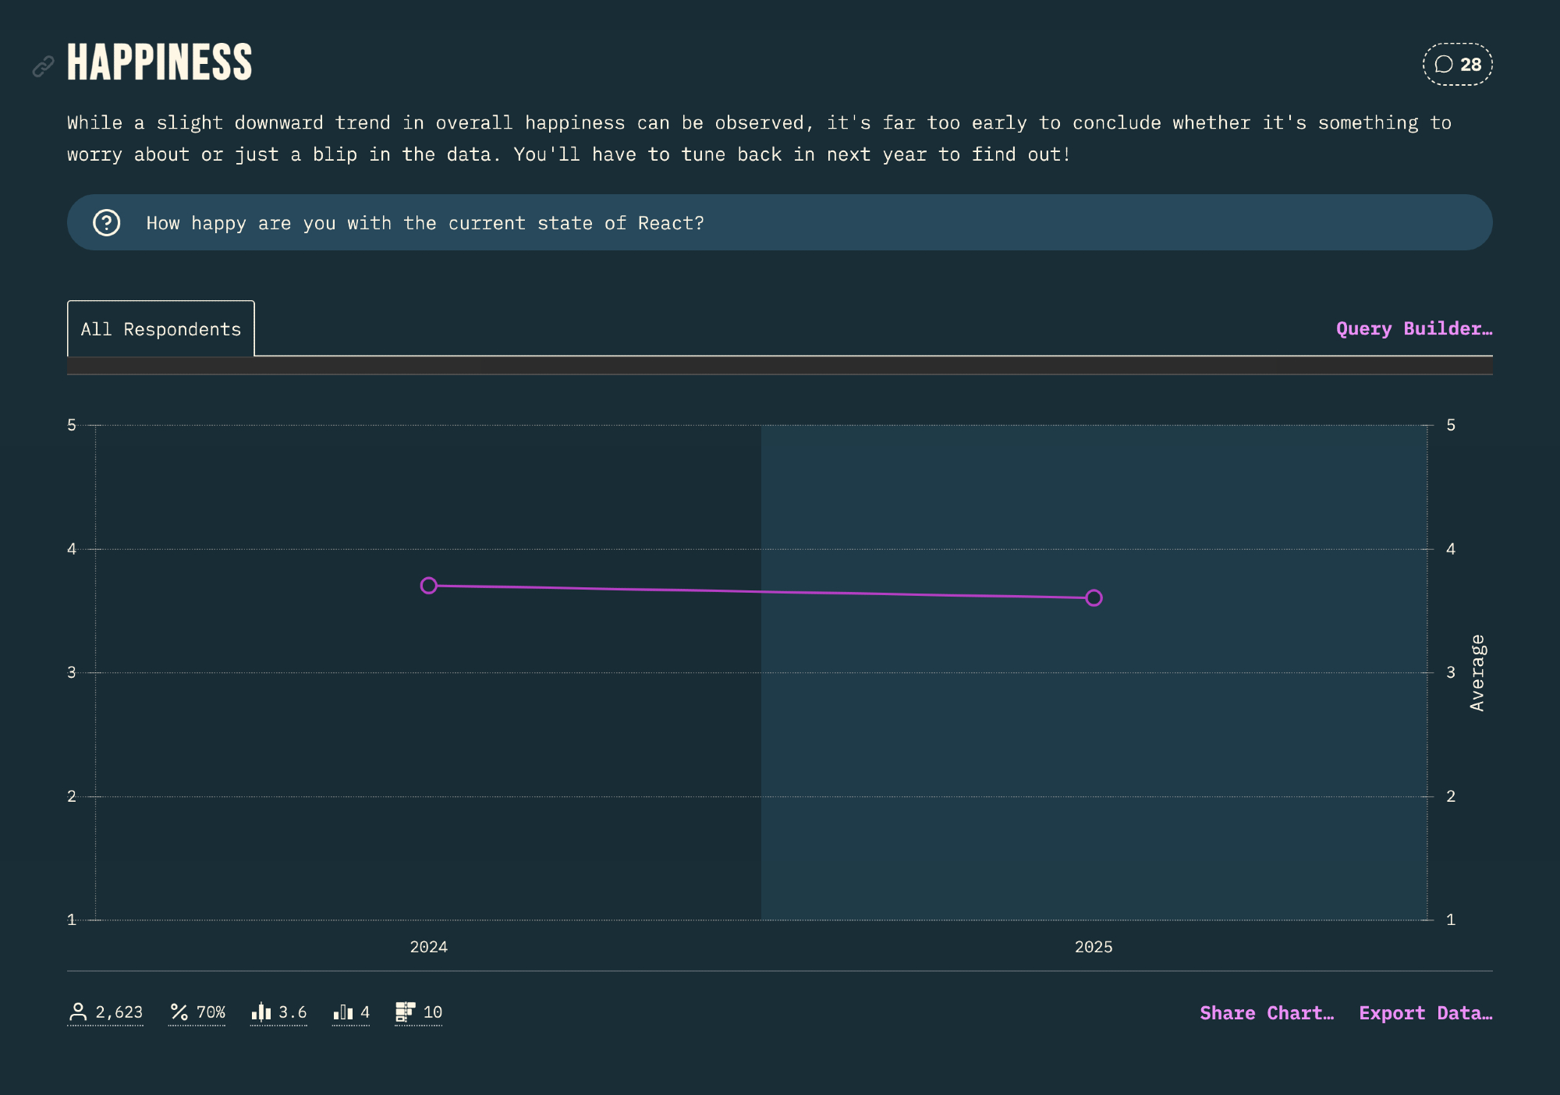Click Export Data link
Viewport: 1560px width, 1095px height.
point(1425,1013)
